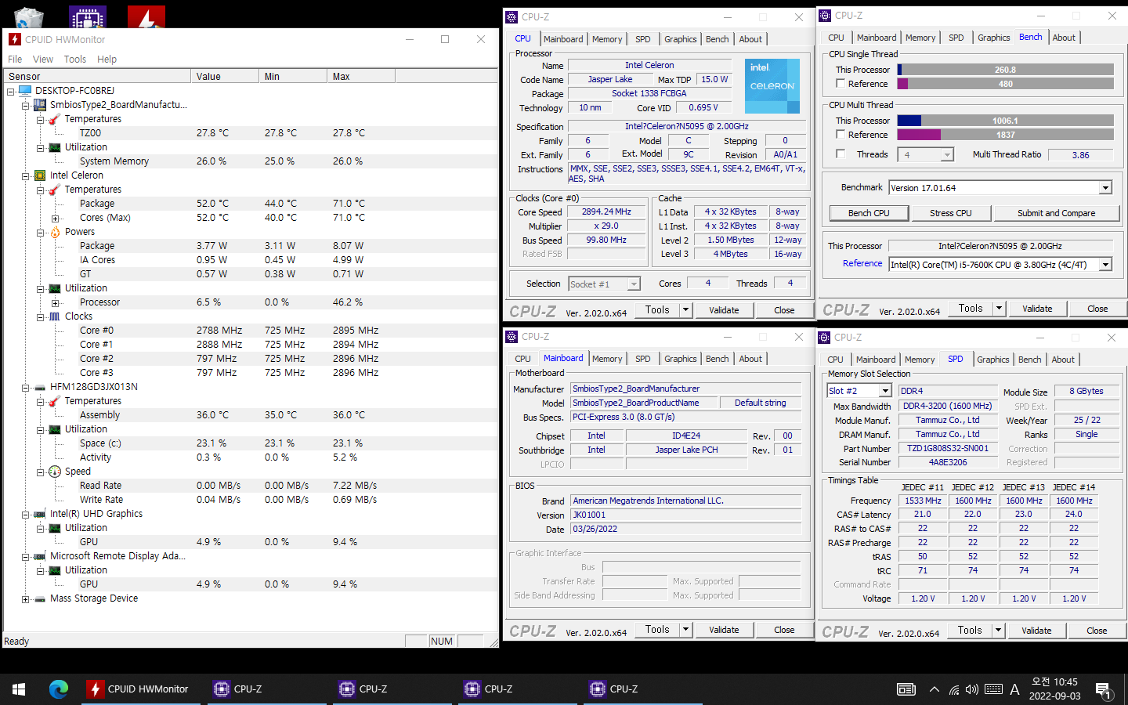Click Tools button in the Bench window
The image size is (1128, 705).
click(971, 309)
